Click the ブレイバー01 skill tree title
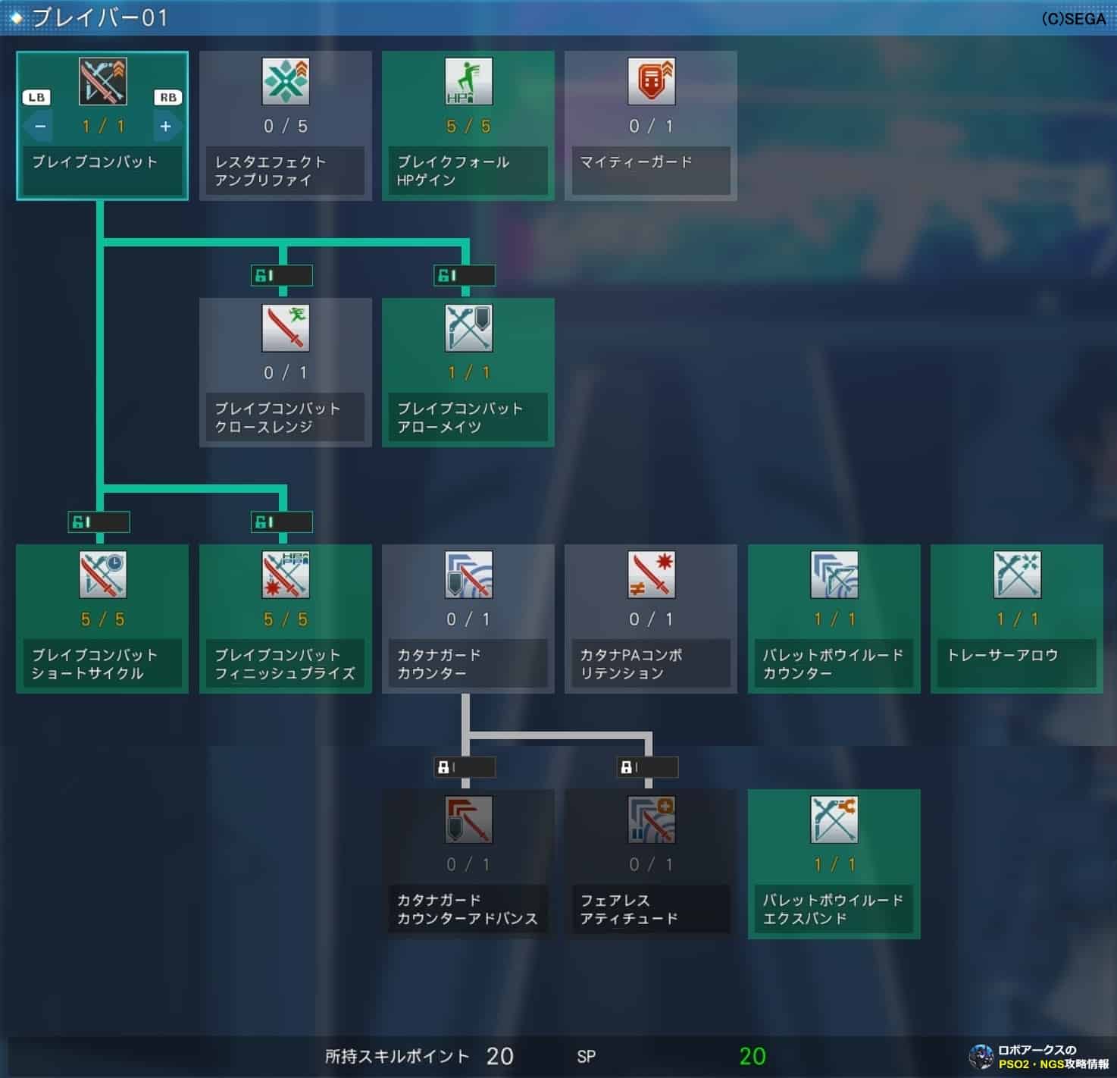1117x1078 pixels. point(99,17)
